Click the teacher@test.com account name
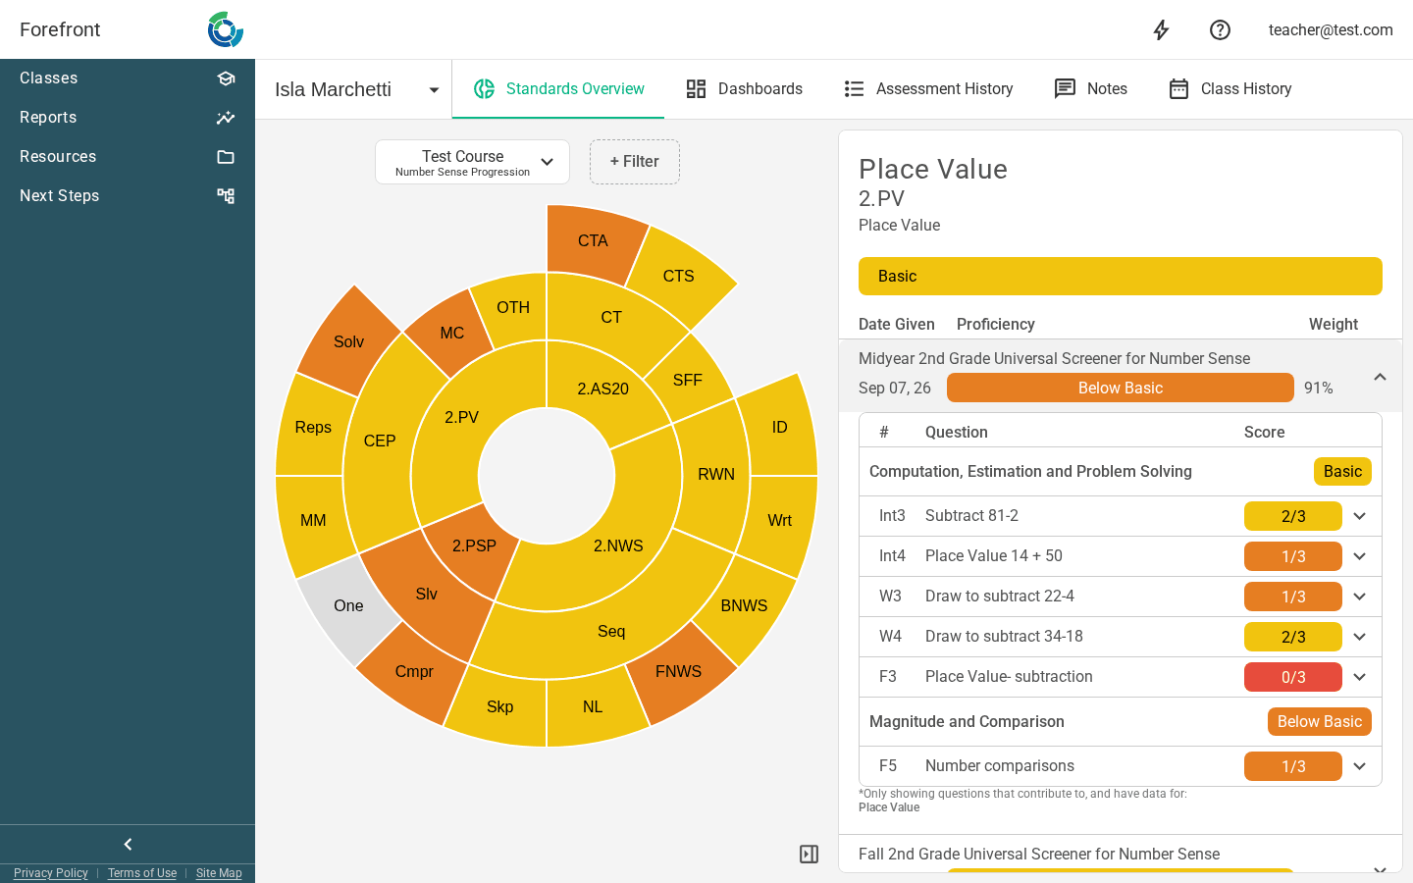1413x883 pixels. tap(1331, 30)
